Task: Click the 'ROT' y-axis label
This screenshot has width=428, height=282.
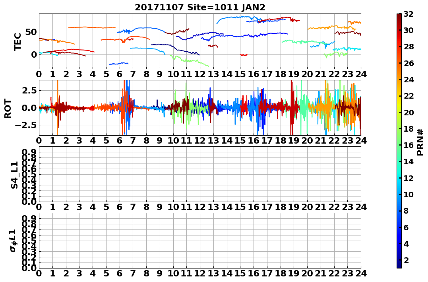Action: pos(8,108)
